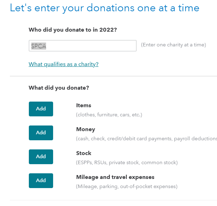Image resolution: width=217 pixels, height=206 pixels.
Task: Click the 'Enter one charity at a time' hint
Action: (x=173, y=45)
